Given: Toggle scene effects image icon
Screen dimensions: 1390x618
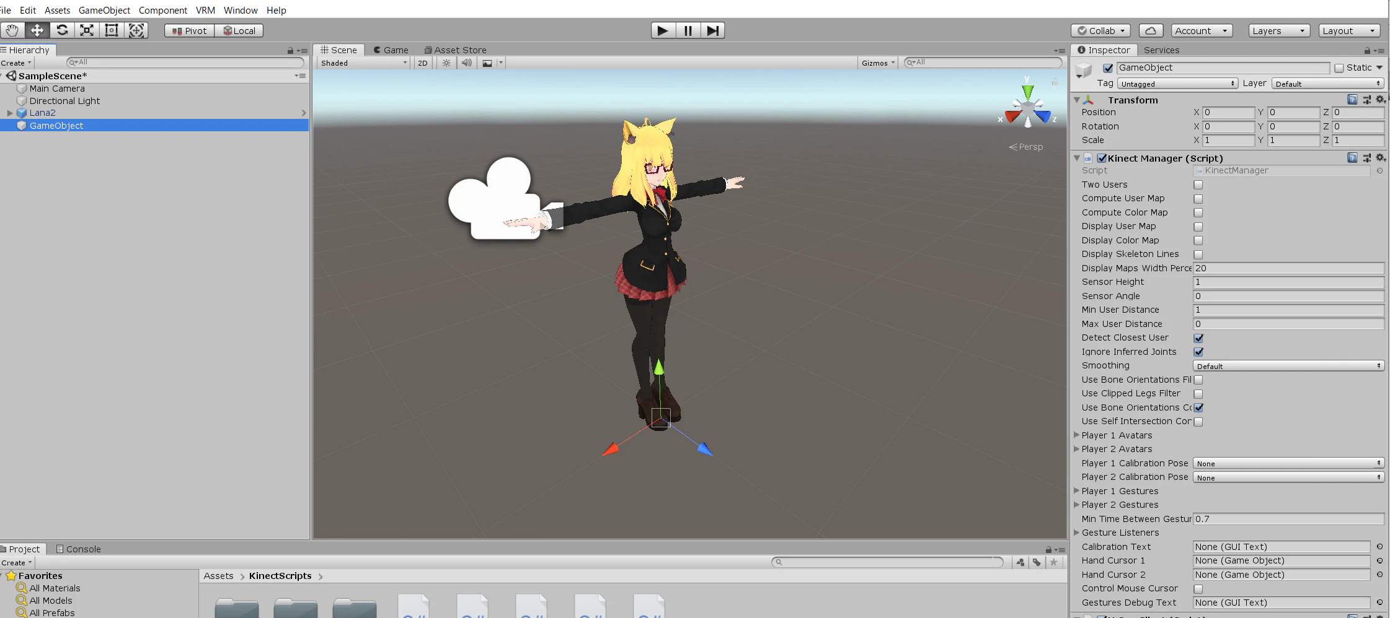Looking at the screenshot, I should click(x=487, y=63).
